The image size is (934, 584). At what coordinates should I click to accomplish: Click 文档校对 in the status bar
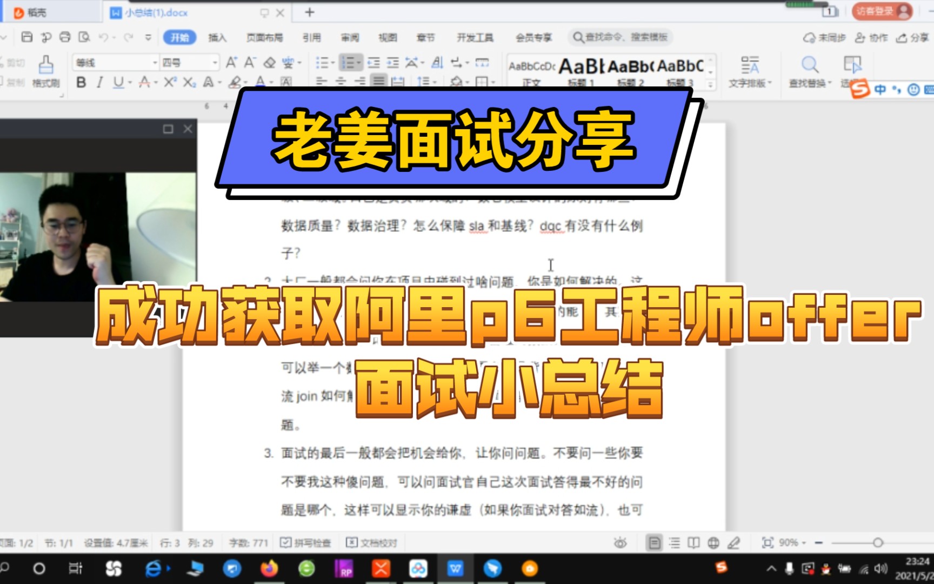pyautogui.click(x=372, y=542)
